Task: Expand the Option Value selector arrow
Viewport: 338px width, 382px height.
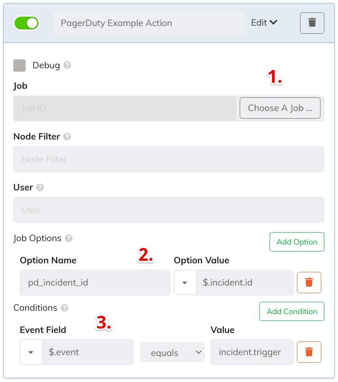Action: 184,283
